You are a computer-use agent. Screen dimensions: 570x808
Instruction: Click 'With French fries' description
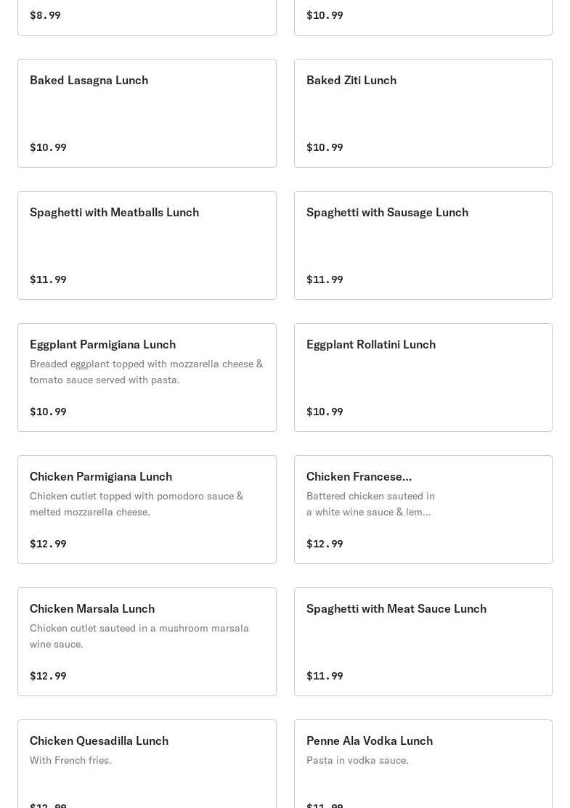[70, 760]
